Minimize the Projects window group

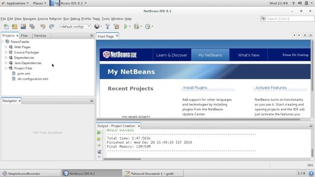click(x=92, y=35)
